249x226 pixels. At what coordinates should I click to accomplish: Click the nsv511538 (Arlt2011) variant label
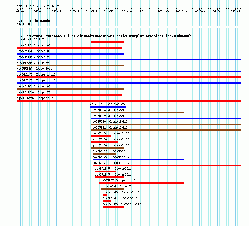tap(34, 39)
